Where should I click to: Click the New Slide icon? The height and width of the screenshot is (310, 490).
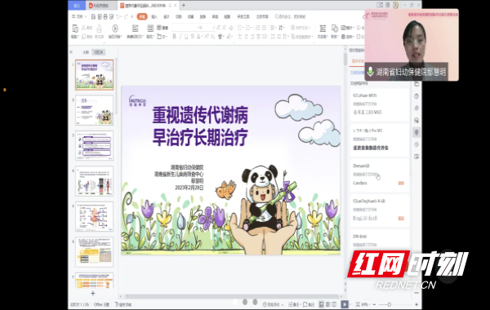[x=135, y=29]
